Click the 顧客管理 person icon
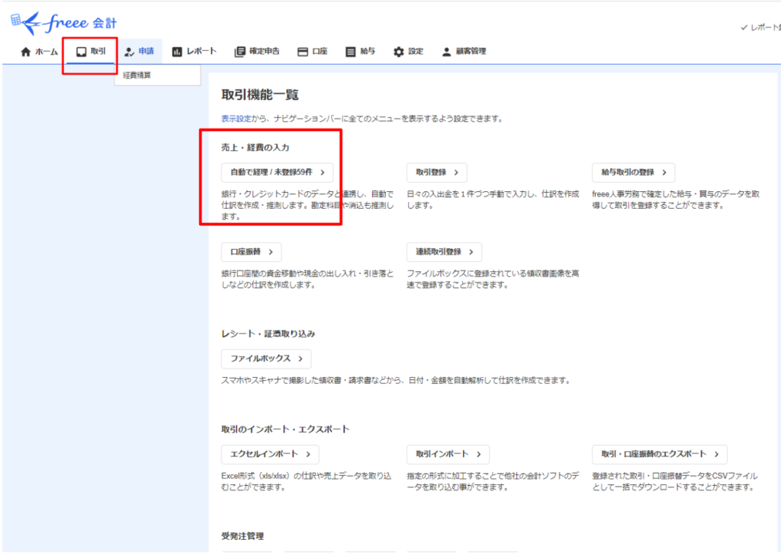This screenshot has height=559, width=781. click(x=446, y=52)
